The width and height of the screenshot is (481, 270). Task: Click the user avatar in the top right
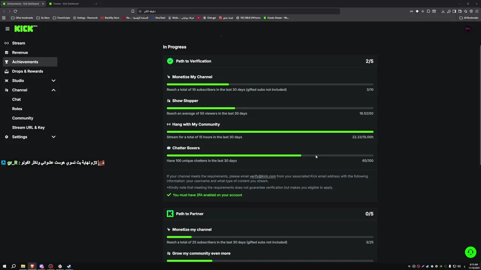pyautogui.click(x=468, y=28)
